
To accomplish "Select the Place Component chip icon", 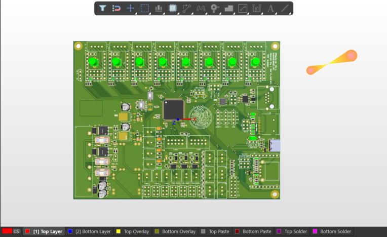I will coord(173,9).
